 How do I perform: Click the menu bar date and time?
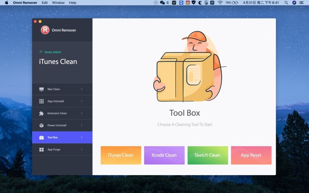[261, 3]
